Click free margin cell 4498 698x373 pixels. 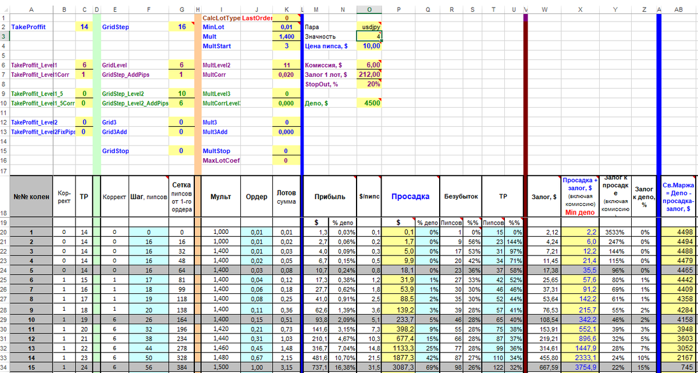click(x=678, y=232)
